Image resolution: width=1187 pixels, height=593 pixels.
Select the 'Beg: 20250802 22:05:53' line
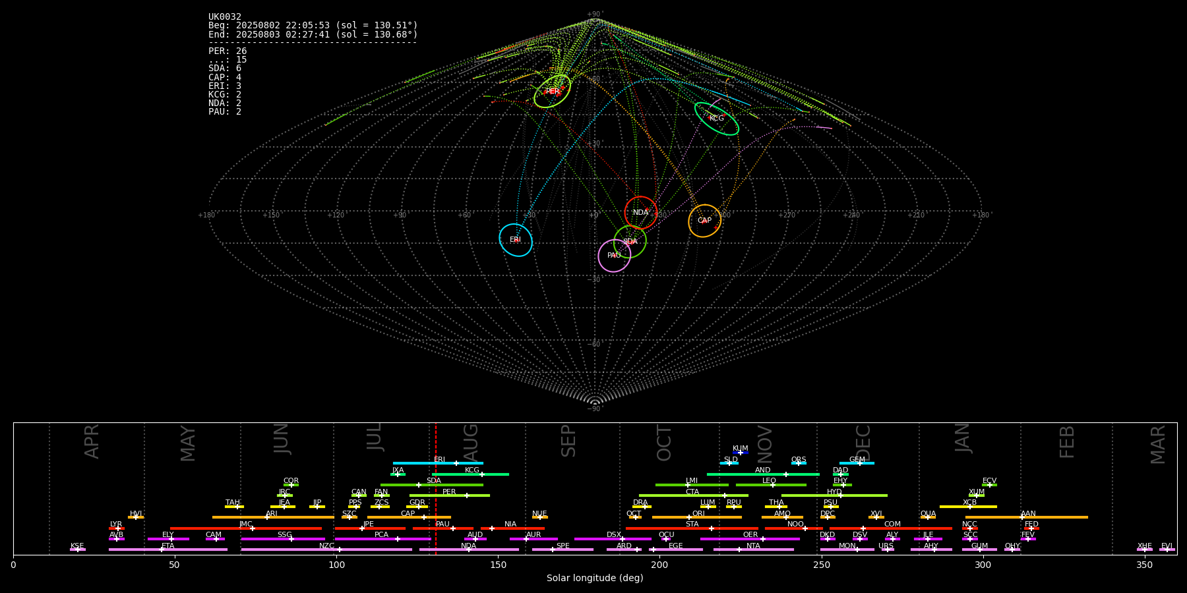313,26
